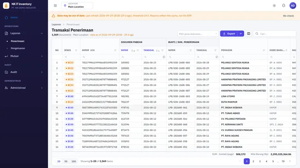The image size is (300, 168).
Task: Filter the Dokumen Pabean Nomor column
Action: (x=138, y=50)
